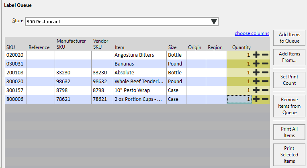Click Add Items From... button

tap(289, 57)
